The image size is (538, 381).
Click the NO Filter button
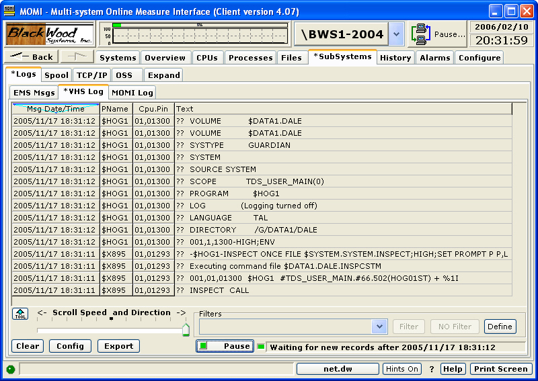[x=455, y=327]
